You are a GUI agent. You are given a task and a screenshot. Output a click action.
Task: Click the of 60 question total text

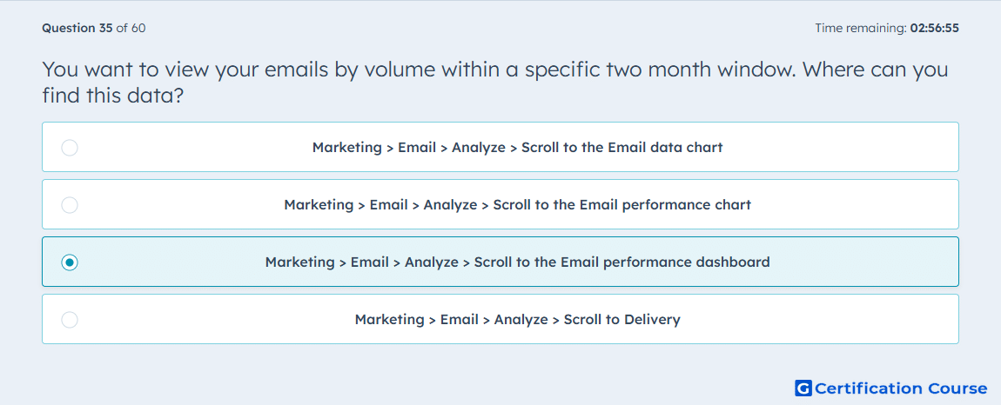click(131, 28)
